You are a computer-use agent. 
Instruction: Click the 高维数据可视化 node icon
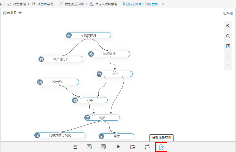(37, 135)
